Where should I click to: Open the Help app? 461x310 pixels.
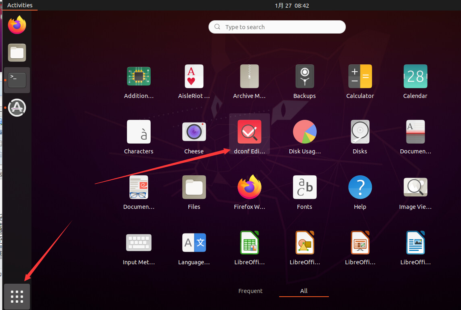point(360,187)
